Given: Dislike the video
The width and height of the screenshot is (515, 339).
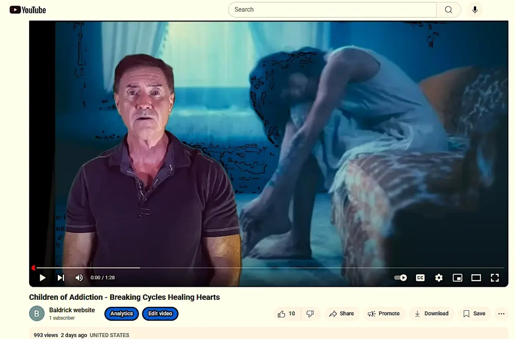Looking at the screenshot, I should click(310, 314).
